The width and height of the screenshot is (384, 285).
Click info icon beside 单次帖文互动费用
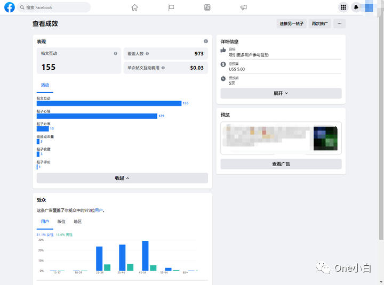pos(163,68)
